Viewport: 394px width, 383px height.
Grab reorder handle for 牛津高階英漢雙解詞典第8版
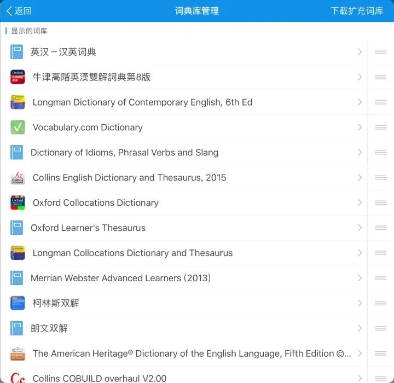[x=380, y=77]
